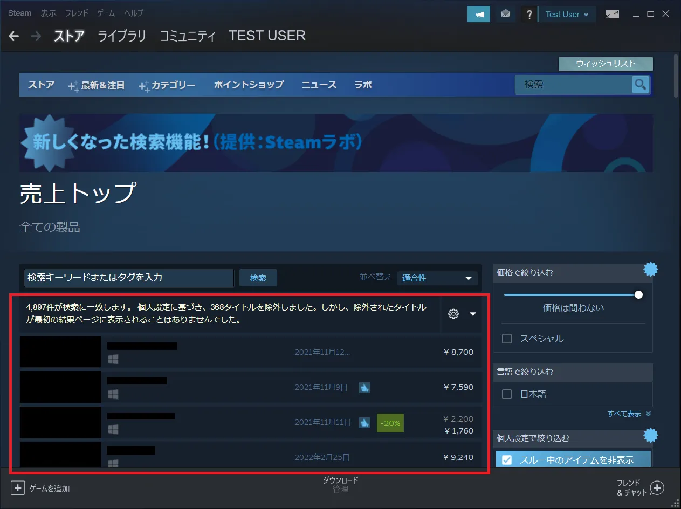Open the result priced ¥8,700
This screenshot has height=509, width=681.
[x=250, y=352]
